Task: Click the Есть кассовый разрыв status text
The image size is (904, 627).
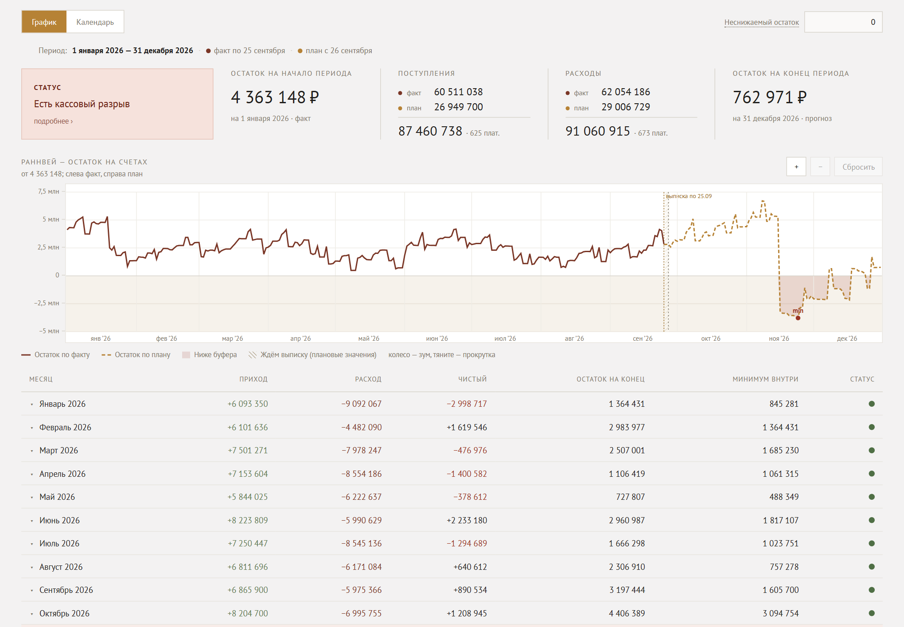Action: coord(82,104)
